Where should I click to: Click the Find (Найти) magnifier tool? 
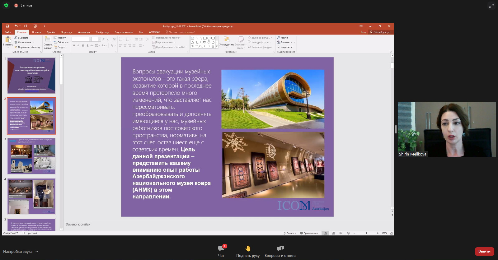pyautogui.click(x=283, y=38)
